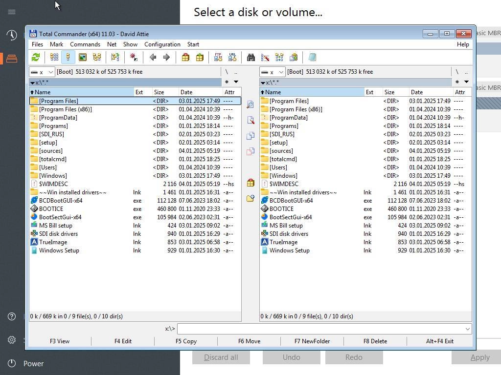Open help question icon in background sidebar
Image resolution: width=501 pixels, height=375 pixels.
[x=12, y=316]
